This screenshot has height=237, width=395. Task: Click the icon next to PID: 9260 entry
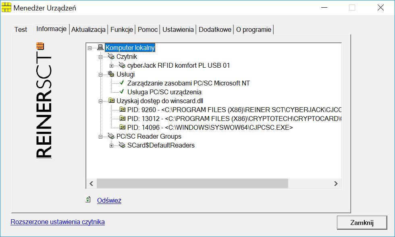click(x=122, y=109)
